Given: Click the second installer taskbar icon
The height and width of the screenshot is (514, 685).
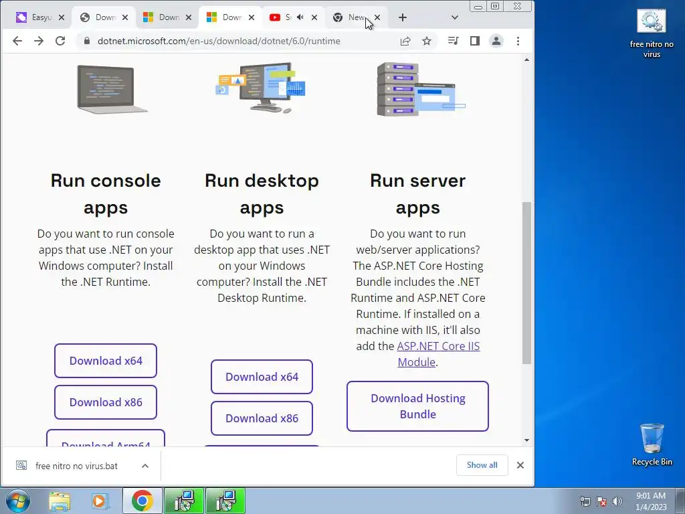Looking at the screenshot, I should click(225, 501).
